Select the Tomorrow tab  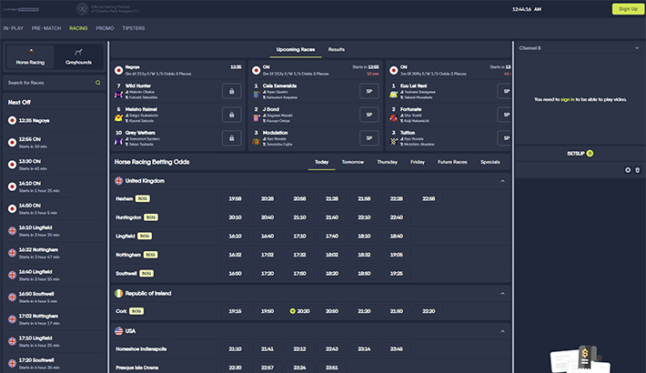coord(353,162)
